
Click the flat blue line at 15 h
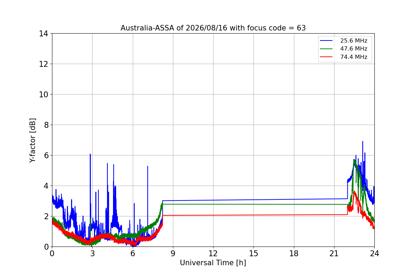click(x=253, y=199)
